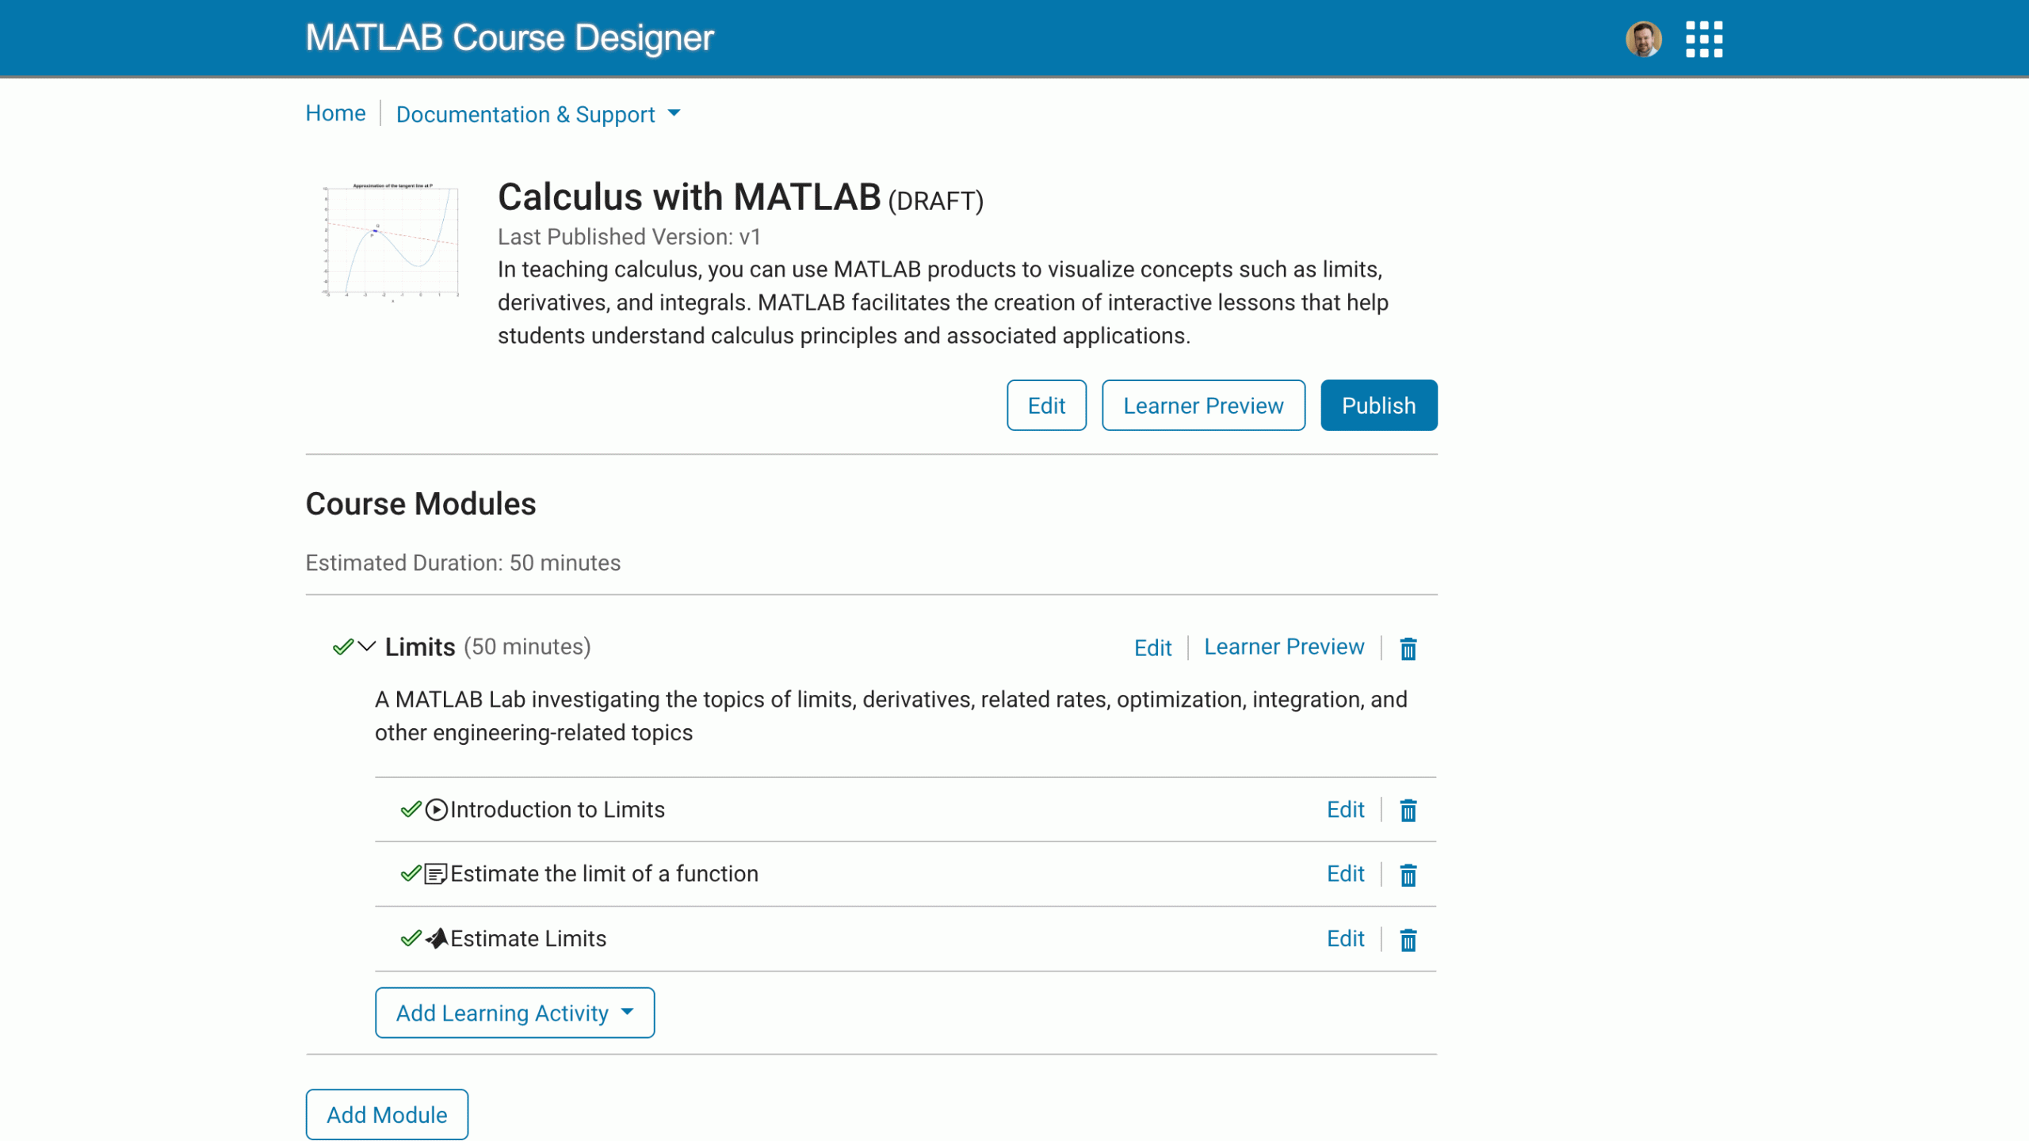
Task: Edit the Calculus with MATLAB course details
Action: [1045, 406]
